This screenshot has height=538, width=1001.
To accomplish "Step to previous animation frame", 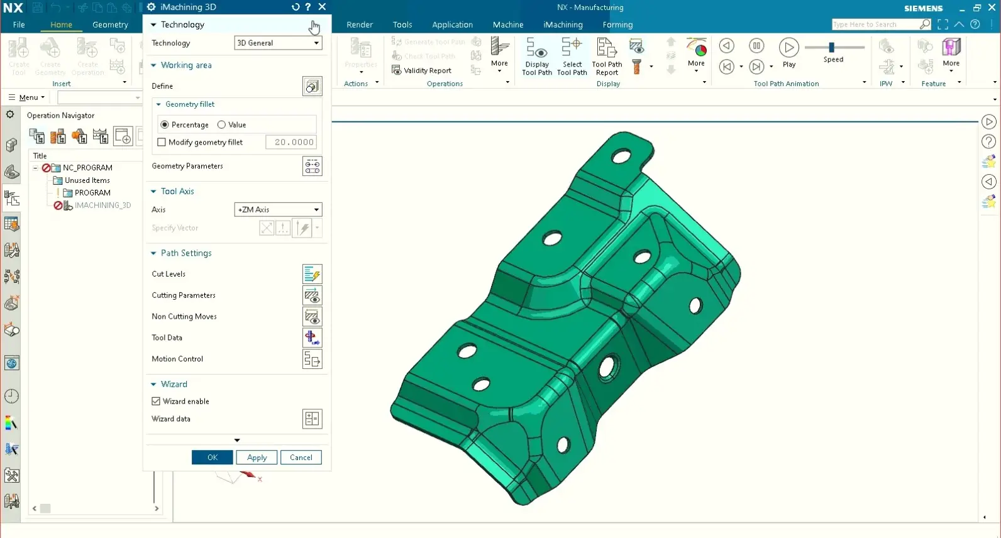I will coord(726,67).
